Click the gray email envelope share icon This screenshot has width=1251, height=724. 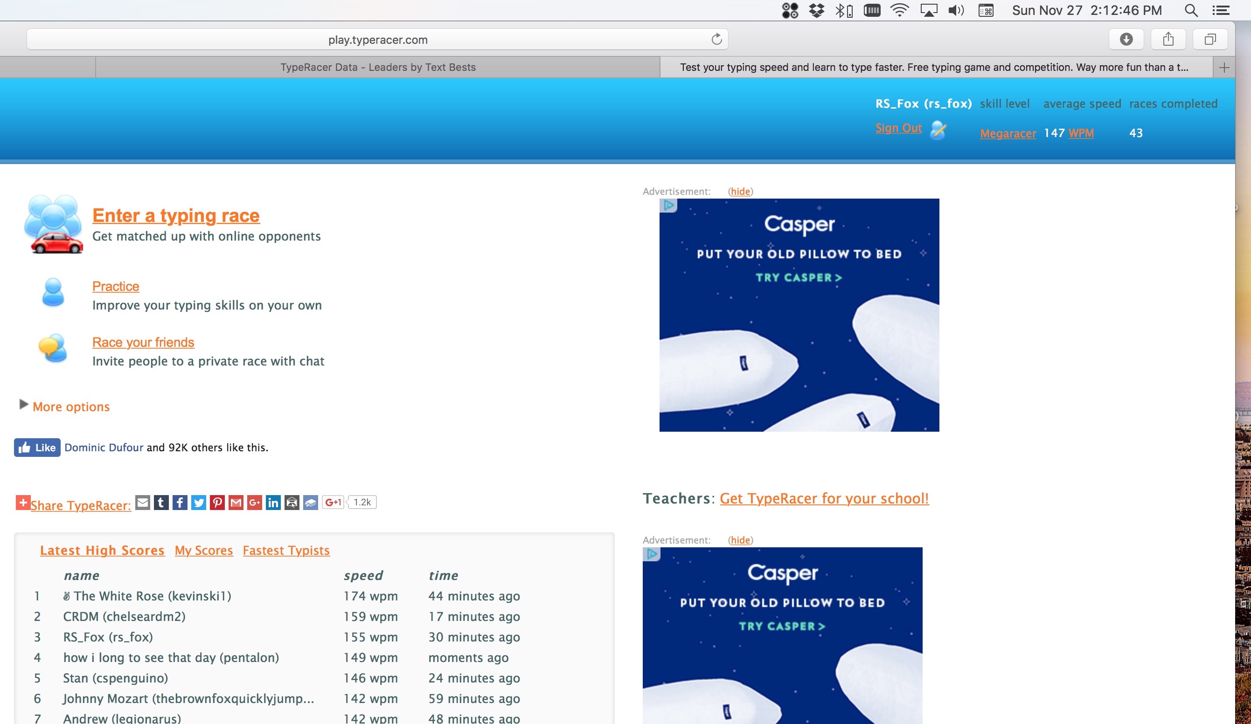[x=142, y=502]
